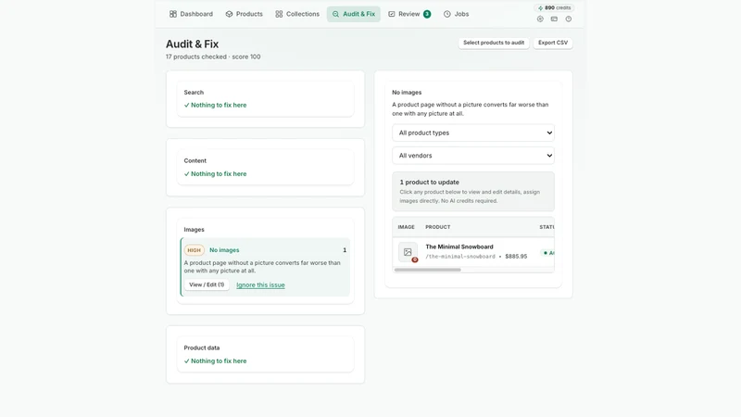
Task: Click Export CSV button
Action: (553, 43)
